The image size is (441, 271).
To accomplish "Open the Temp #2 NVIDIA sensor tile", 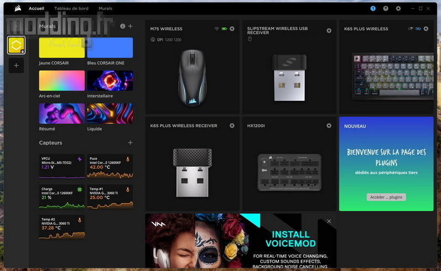I will [x=62, y=227].
